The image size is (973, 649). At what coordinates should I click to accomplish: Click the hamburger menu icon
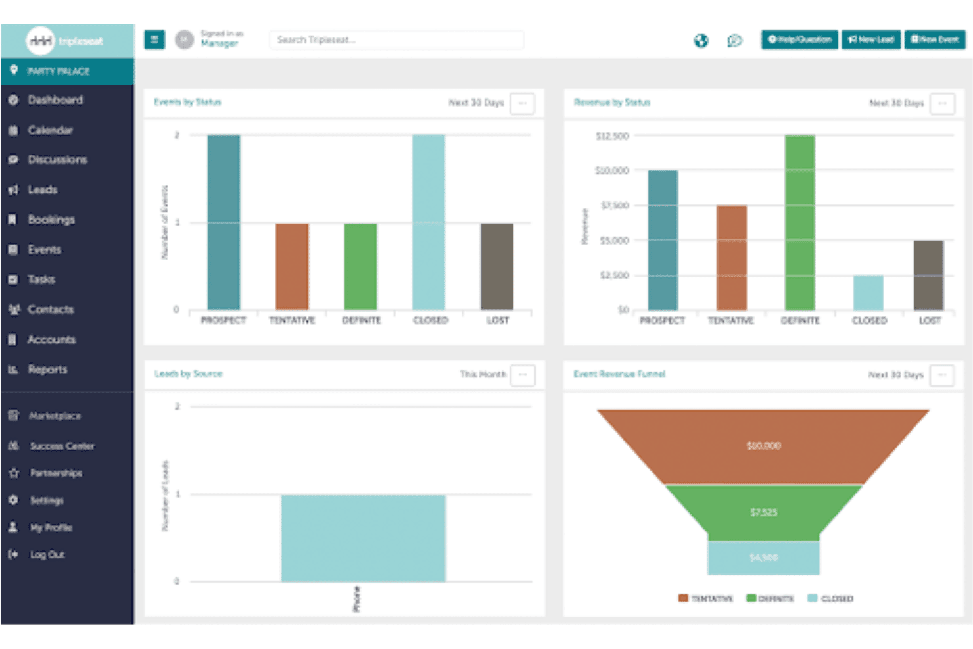tap(154, 40)
